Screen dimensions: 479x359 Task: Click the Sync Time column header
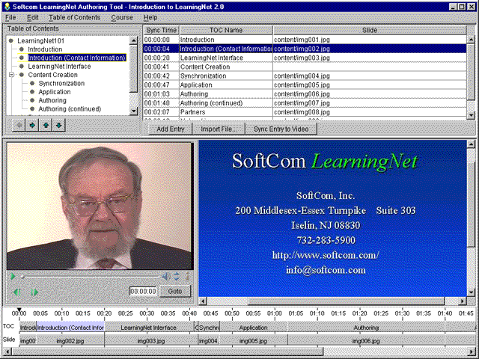(x=162, y=30)
